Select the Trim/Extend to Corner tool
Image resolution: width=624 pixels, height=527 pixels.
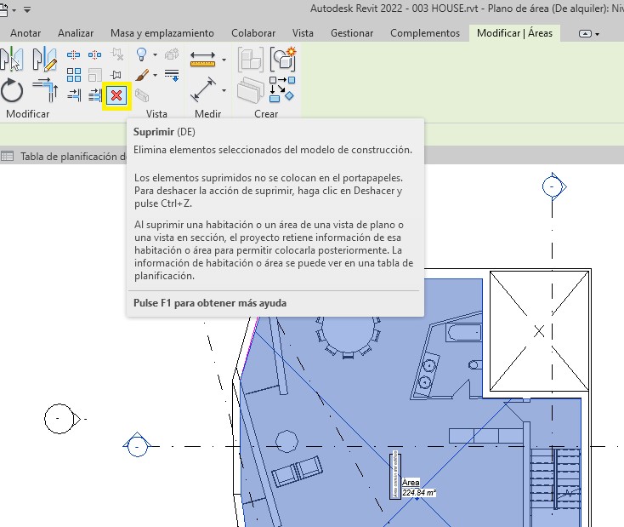45,90
